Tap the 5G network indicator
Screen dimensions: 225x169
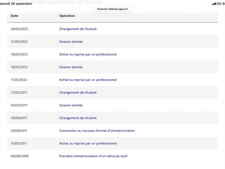219,4
